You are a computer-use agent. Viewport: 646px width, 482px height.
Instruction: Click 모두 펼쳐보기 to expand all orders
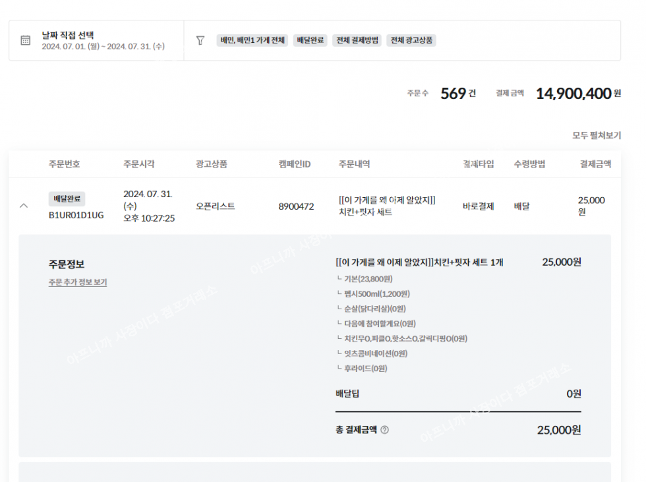coord(596,135)
